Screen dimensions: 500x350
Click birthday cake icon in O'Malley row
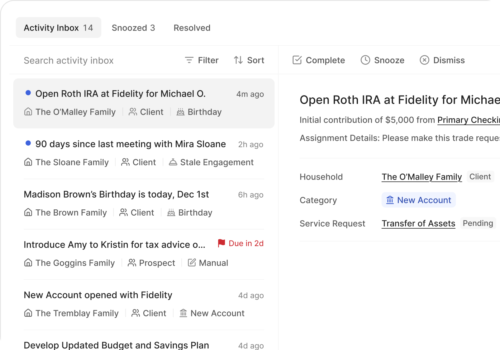point(180,112)
